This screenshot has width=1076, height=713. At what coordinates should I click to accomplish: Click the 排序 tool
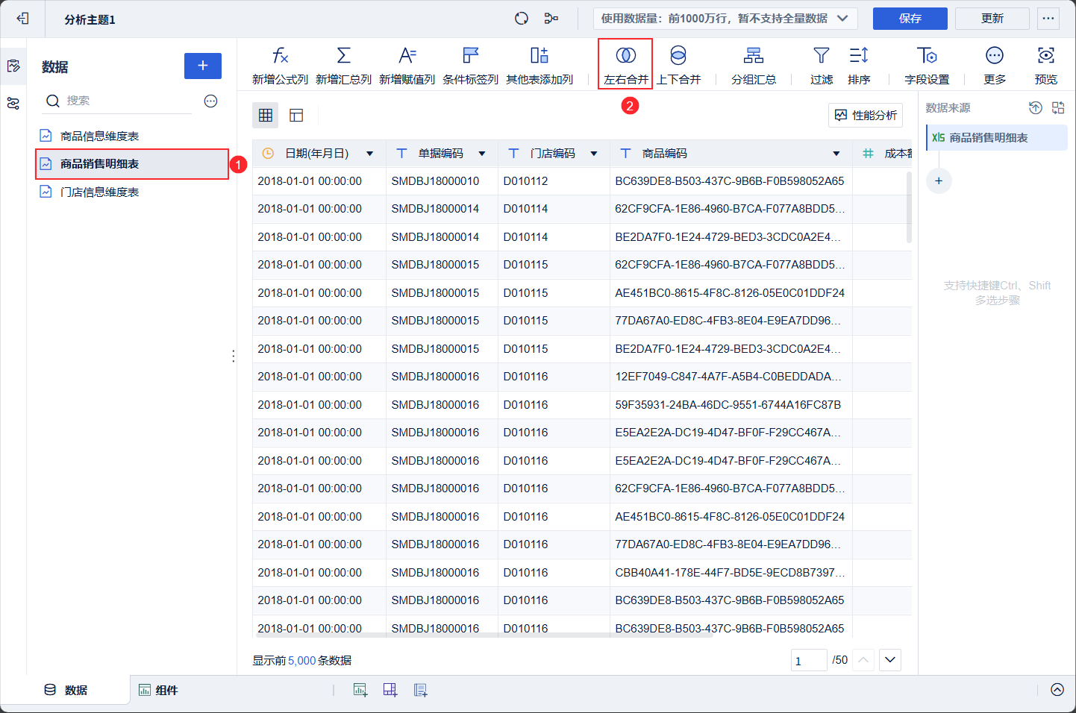point(859,66)
